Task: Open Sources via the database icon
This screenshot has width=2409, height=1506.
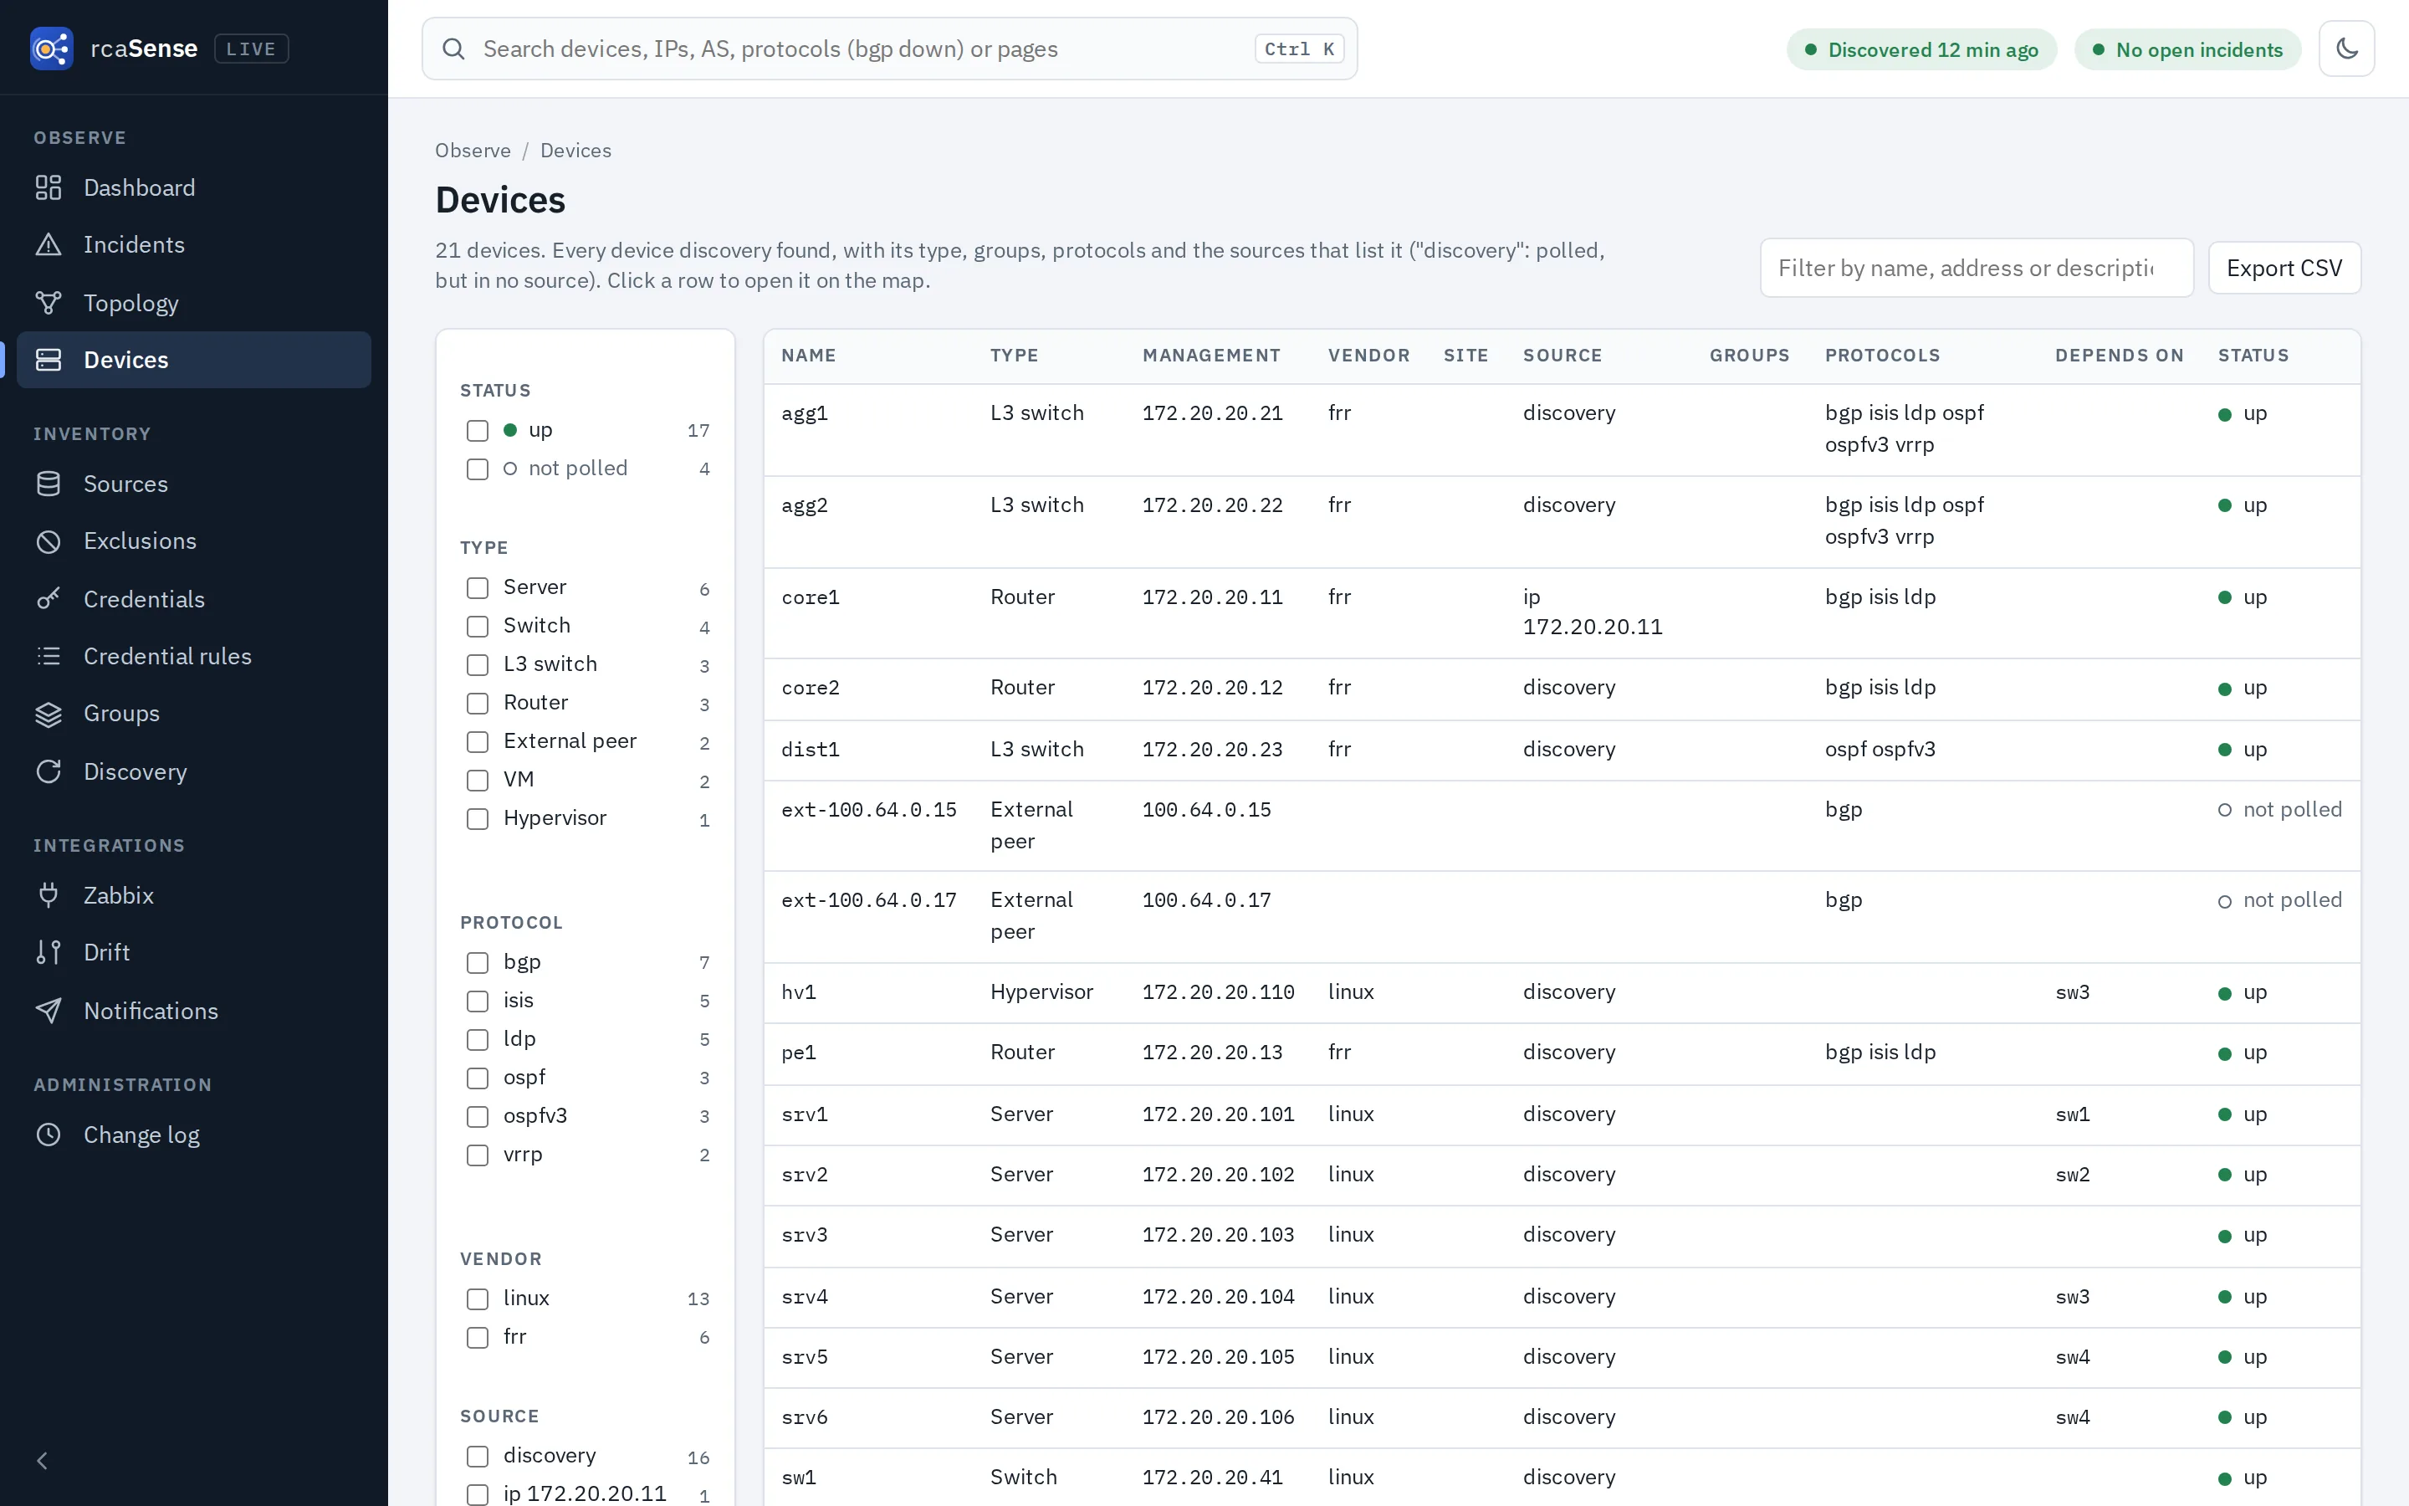Action: point(48,484)
